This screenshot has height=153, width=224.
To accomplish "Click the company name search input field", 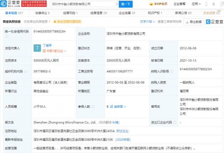I will tap(82, 4).
